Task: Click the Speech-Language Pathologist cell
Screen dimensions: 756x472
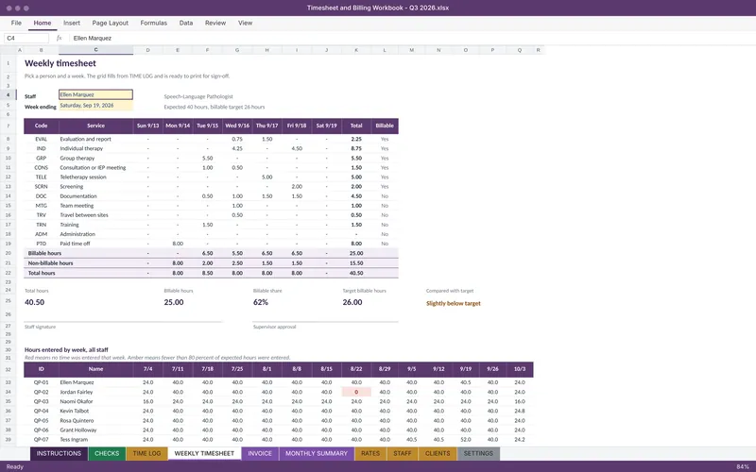Action: tap(198, 96)
